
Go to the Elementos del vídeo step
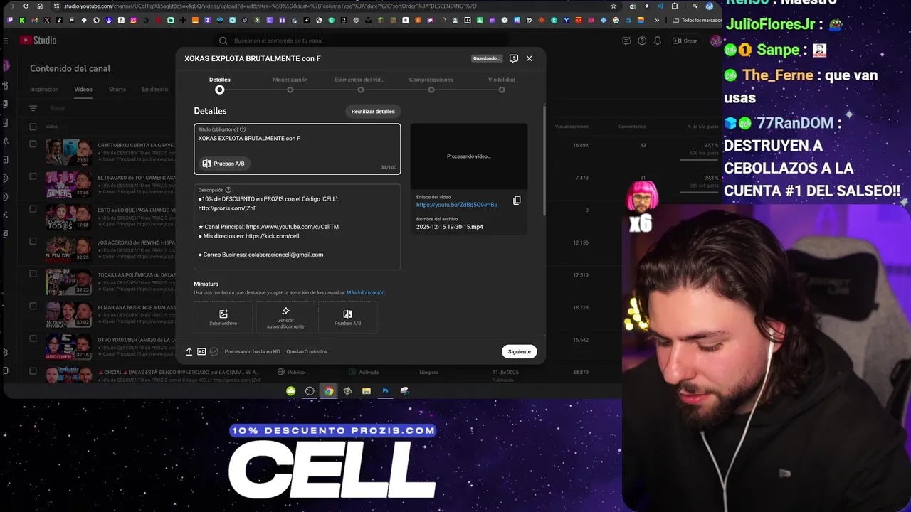(360, 85)
